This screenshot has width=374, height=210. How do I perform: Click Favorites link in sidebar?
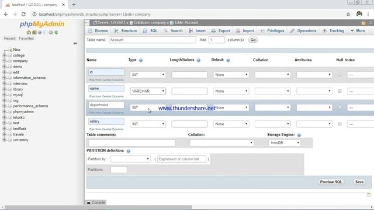26,38
